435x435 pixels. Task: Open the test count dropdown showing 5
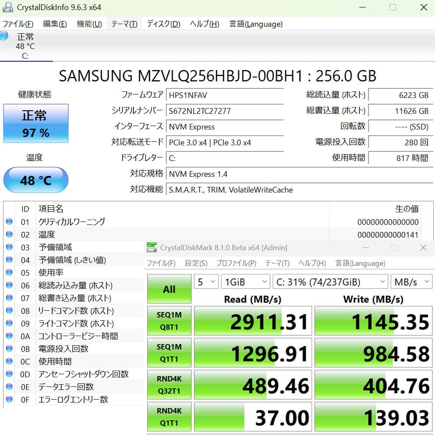coord(206,281)
